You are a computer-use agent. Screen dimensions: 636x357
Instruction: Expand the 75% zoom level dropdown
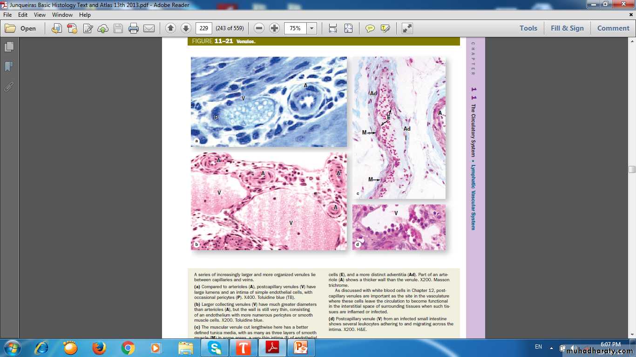[311, 28]
